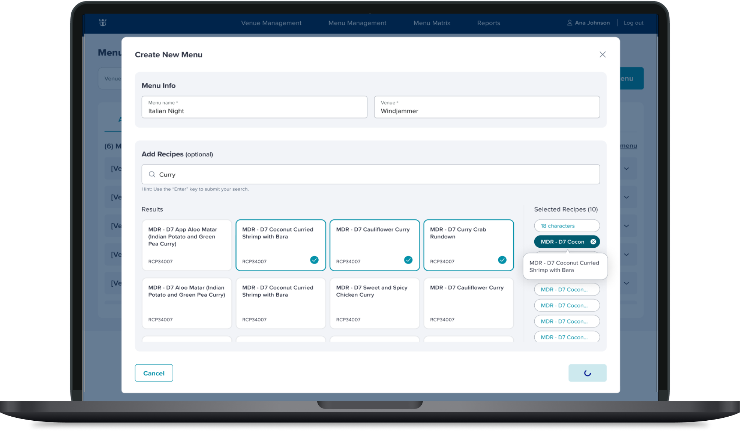Image resolution: width=740 pixels, height=431 pixels.
Task: Click the loading spinner submit button
Action: (587, 373)
